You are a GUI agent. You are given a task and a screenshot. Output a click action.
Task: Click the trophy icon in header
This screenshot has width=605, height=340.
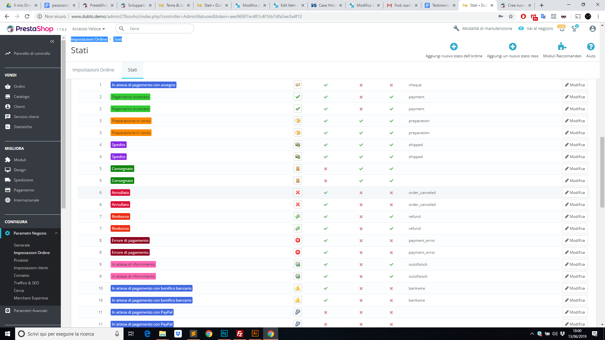(x=574, y=29)
